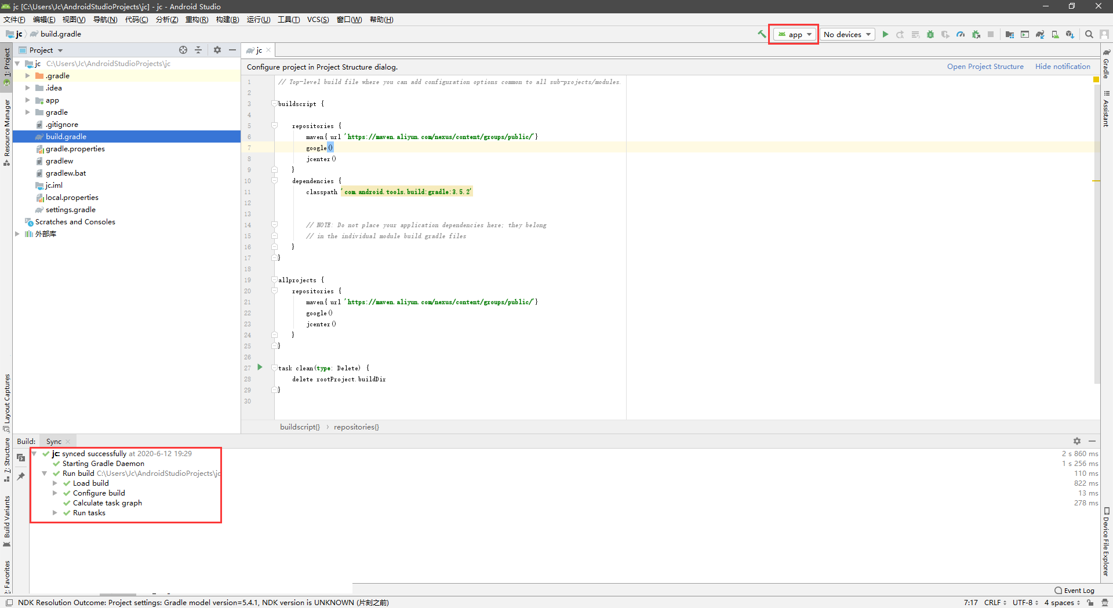Open Project panel settings gear

(x=217, y=50)
